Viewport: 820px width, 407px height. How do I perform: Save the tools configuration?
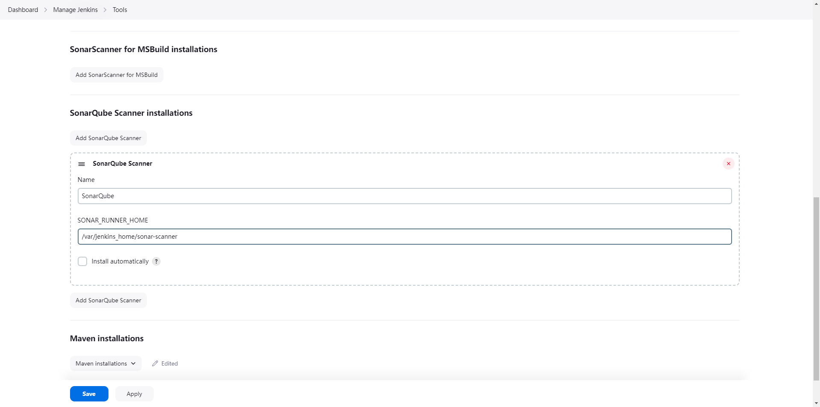pyautogui.click(x=89, y=394)
